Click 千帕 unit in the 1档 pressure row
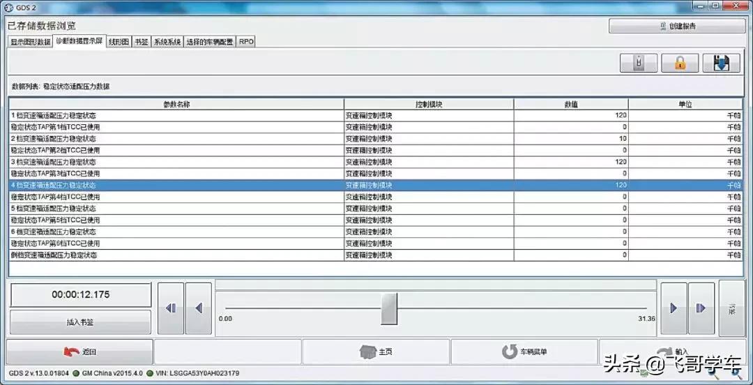The height and width of the screenshot is (385, 753). [x=734, y=115]
